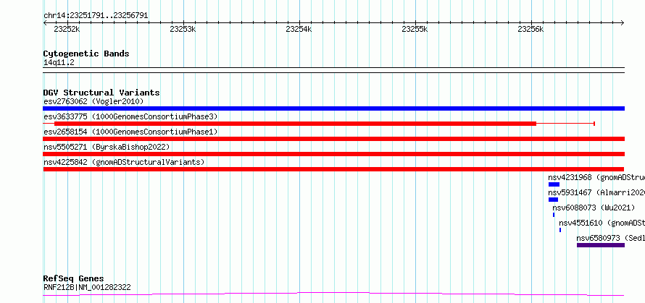Image resolution: width=645 pixels, height=303 pixels.
Task: Open variant nsv5505271 (ByrskaBishop2022) label
Action: click(x=107, y=147)
